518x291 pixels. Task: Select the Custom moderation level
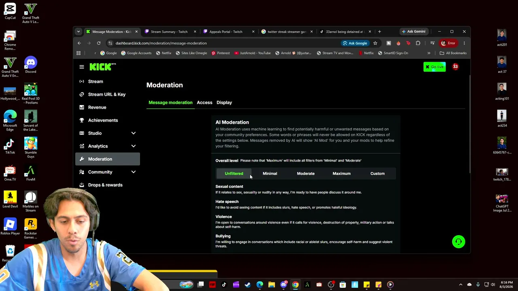(x=378, y=173)
